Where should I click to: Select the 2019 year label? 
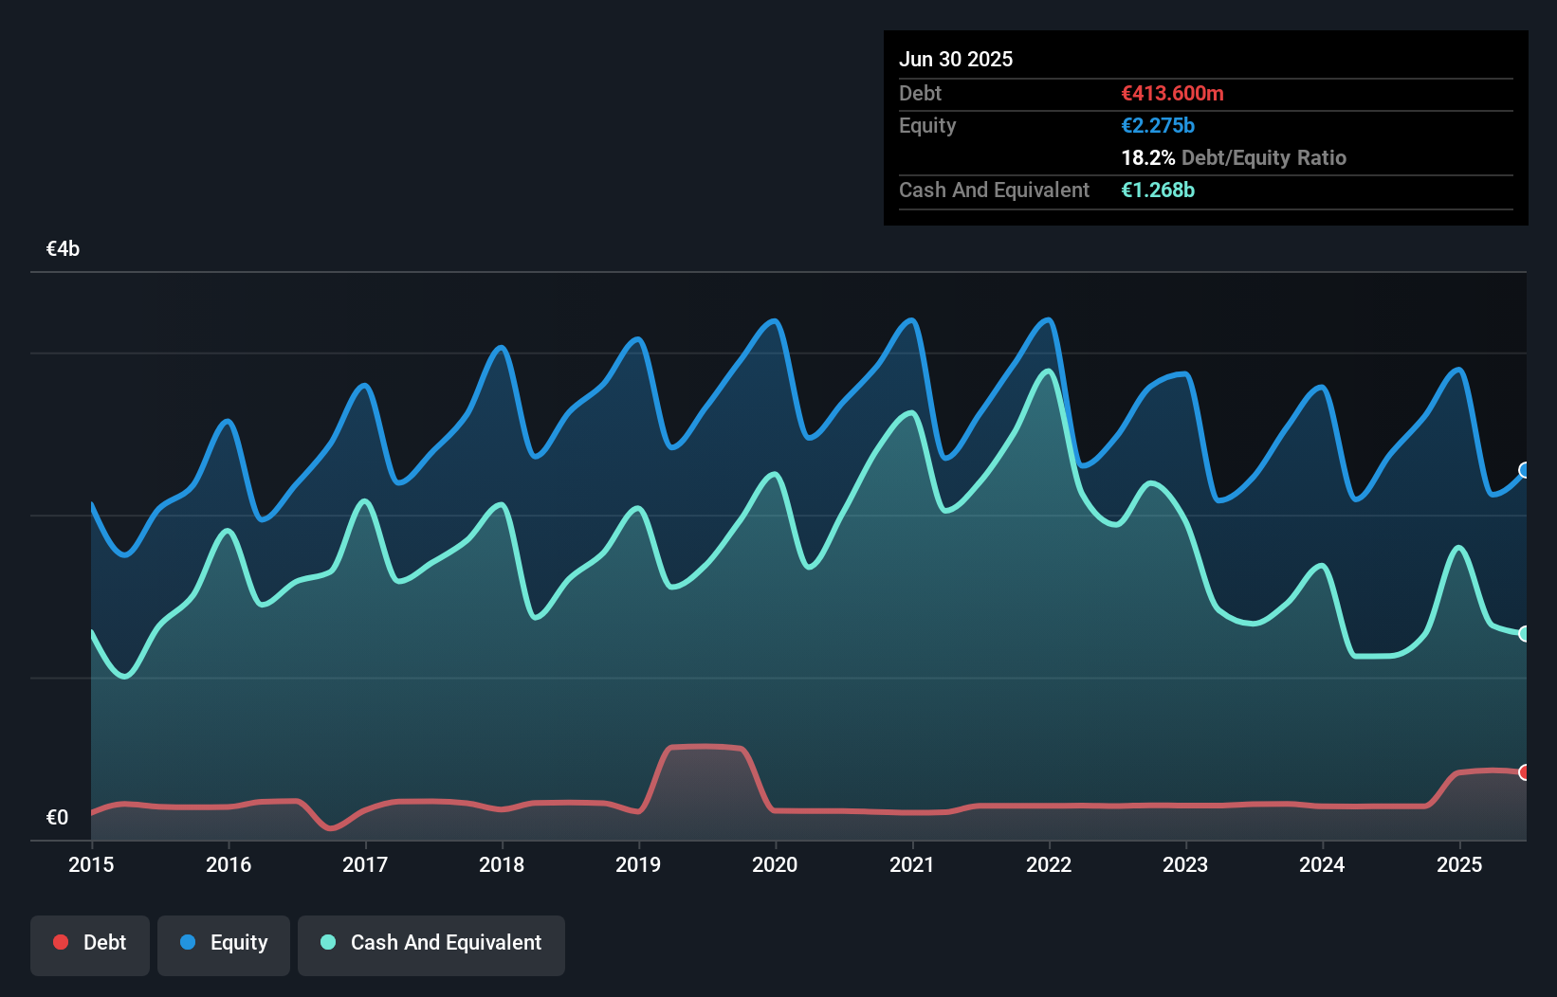click(637, 864)
